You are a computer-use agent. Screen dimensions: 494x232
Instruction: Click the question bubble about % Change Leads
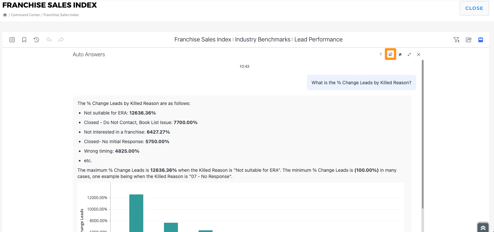click(x=361, y=83)
